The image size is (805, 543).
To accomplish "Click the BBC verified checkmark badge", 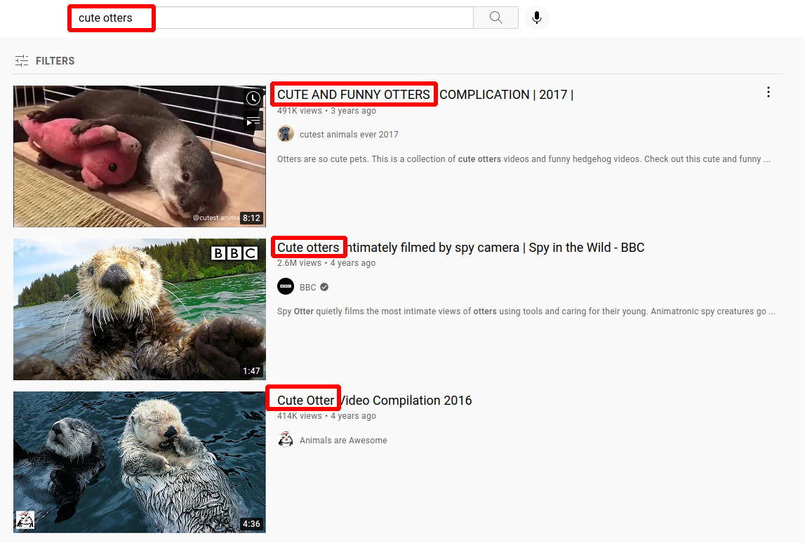I will pyautogui.click(x=324, y=287).
